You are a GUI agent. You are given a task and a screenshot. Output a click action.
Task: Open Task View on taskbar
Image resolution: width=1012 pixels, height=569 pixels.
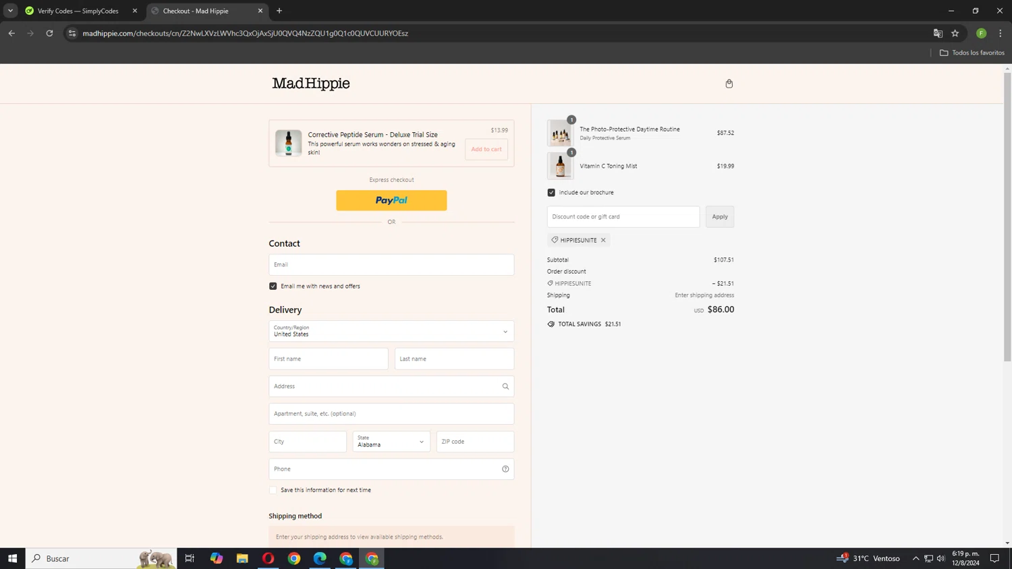coord(190,558)
